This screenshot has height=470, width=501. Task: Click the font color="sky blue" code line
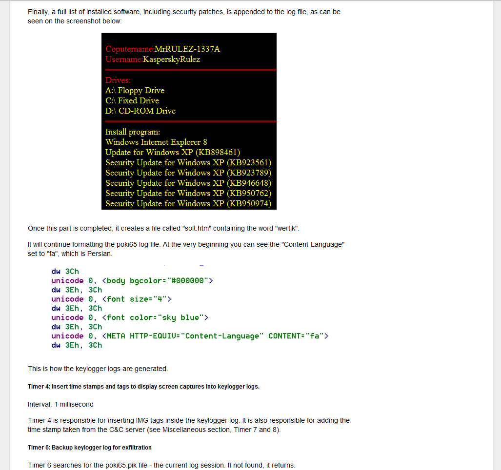click(x=130, y=318)
